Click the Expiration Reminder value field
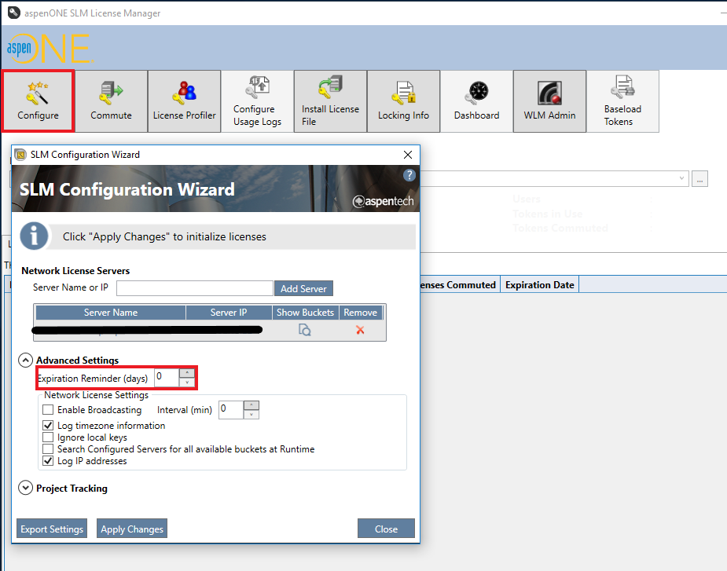 pyautogui.click(x=167, y=377)
